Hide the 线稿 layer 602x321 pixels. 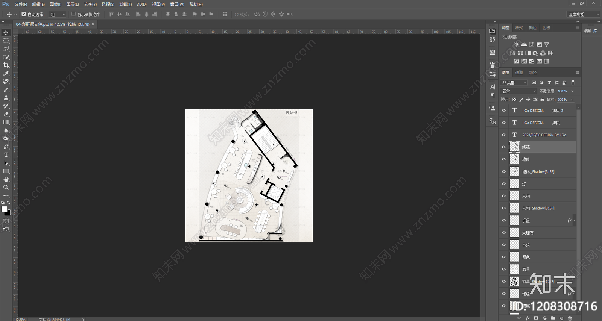point(504,147)
